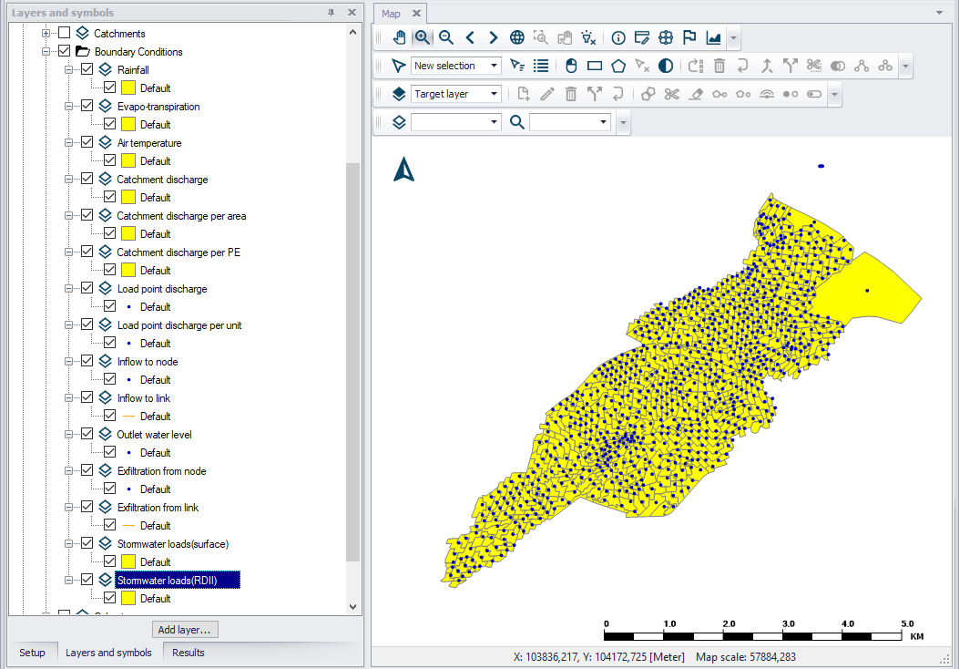The image size is (959, 669).
Task: Click the Target layer stack icon
Action: click(399, 94)
